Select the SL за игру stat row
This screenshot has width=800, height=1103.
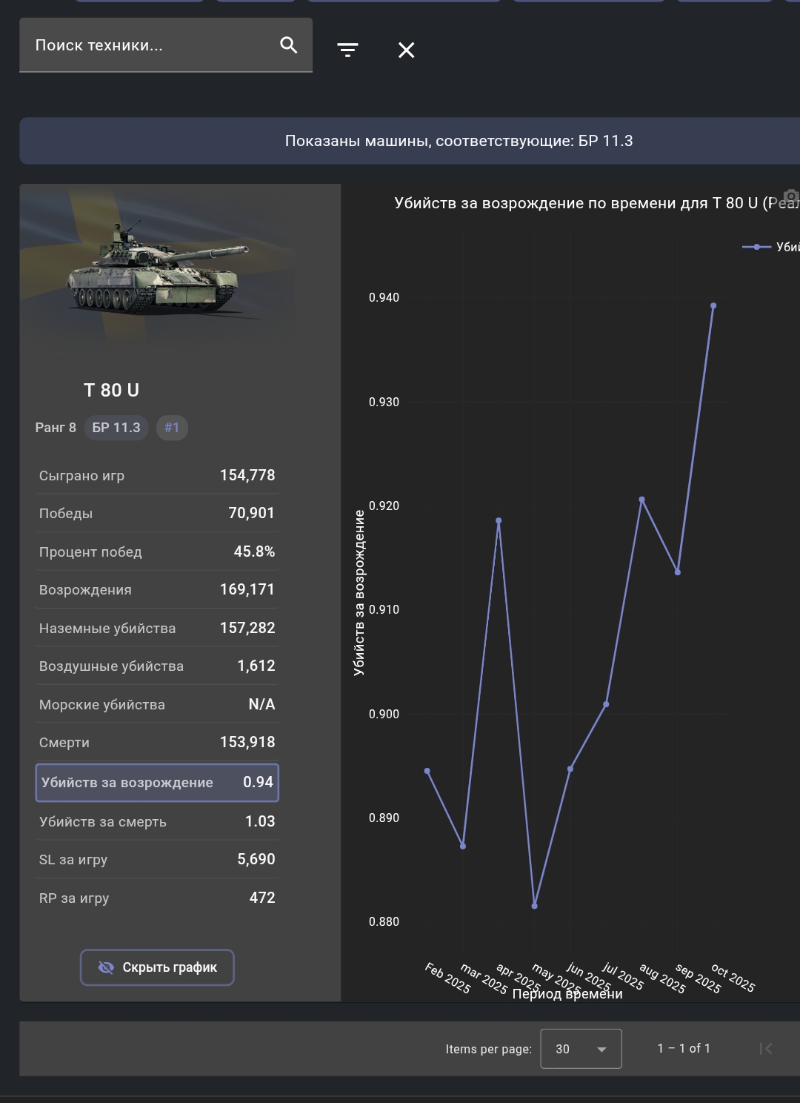click(x=157, y=859)
